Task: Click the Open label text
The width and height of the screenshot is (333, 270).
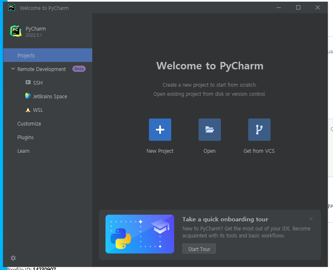Action: point(209,151)
